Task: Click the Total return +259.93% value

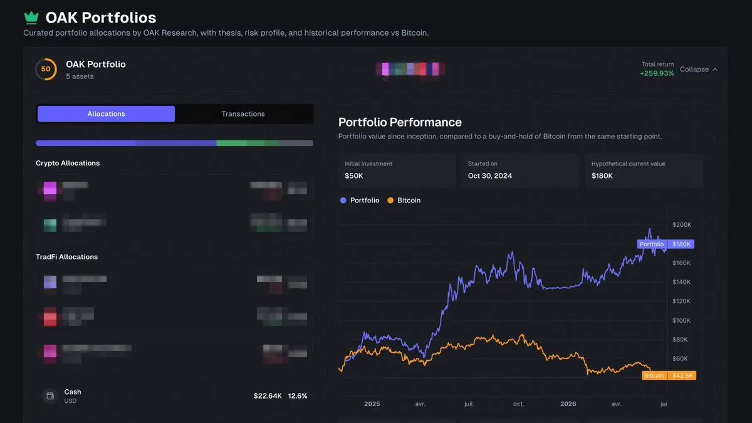Action: (657, 73)
